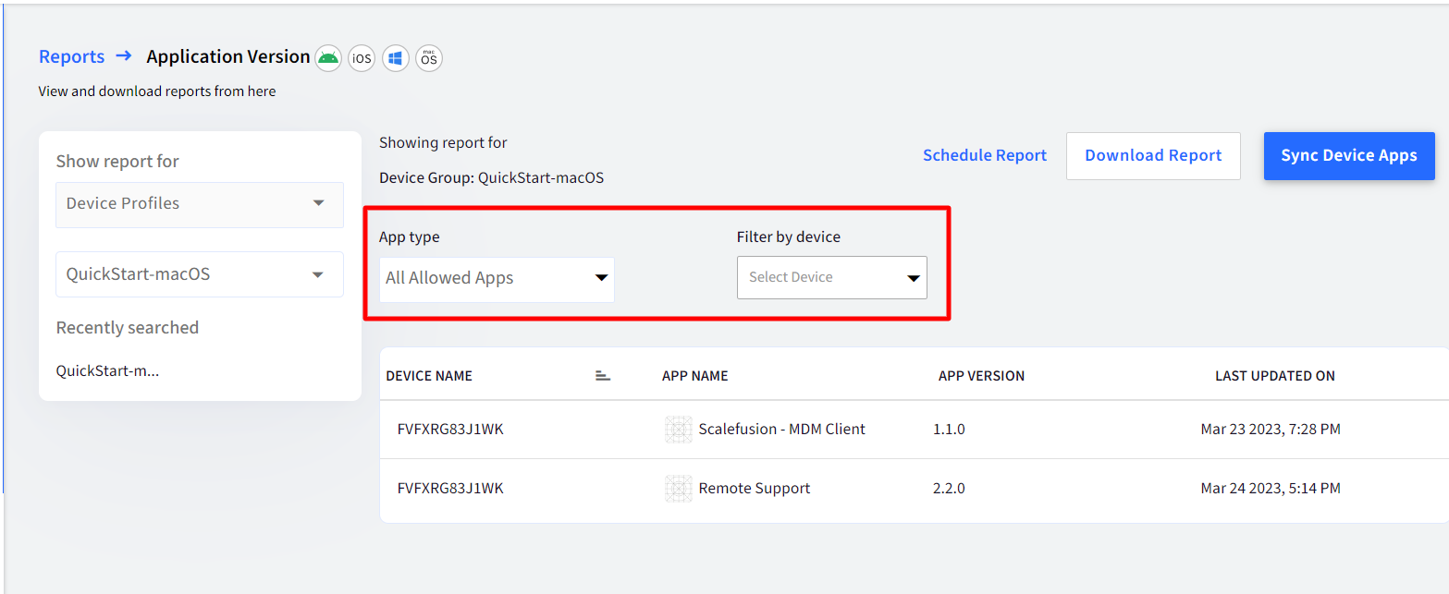Click the Application Version page title
Viewport: 1449px width, 594px height.
[228, 56]
